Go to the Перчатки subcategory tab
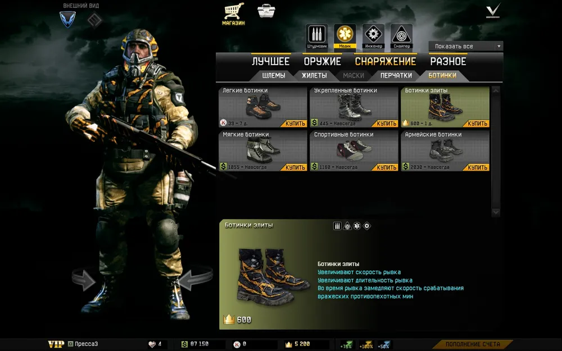This screenshot has height=351, width=562. coord(396,75)
